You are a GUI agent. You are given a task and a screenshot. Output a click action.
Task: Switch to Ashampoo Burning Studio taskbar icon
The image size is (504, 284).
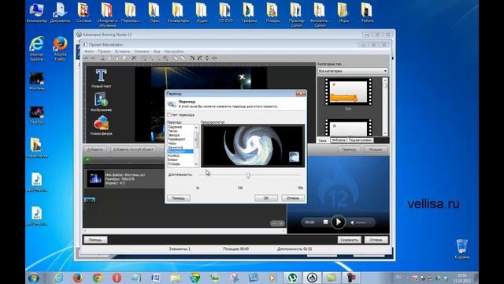click(312, 278)
